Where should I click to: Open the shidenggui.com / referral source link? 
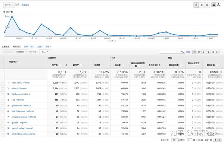(24, 134)
